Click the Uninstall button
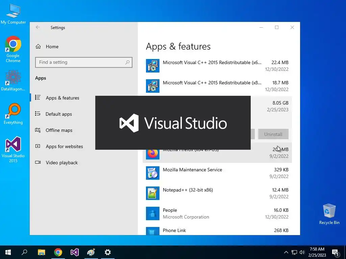The image size is (346, 259). pos(273,134)
